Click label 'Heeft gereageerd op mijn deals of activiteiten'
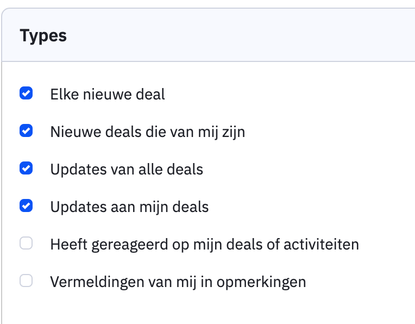This screenshot has height=324, width=415. [x=204, y=245]
